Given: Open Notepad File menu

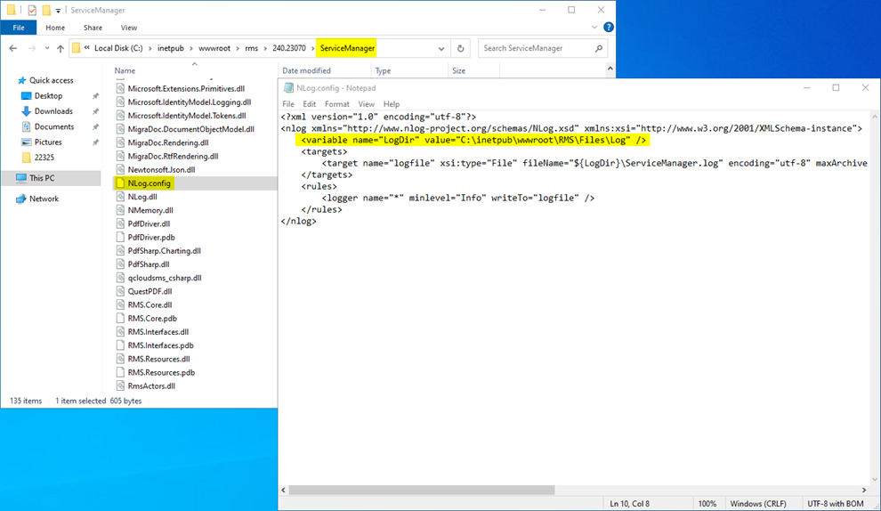Looking at the screenshot, I should [288, 104].
